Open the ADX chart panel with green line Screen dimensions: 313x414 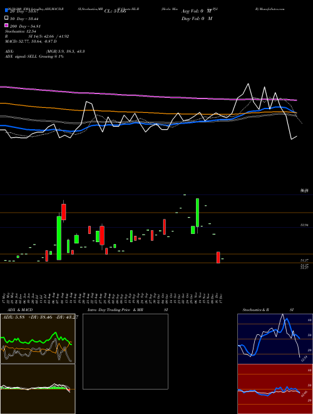38,339
